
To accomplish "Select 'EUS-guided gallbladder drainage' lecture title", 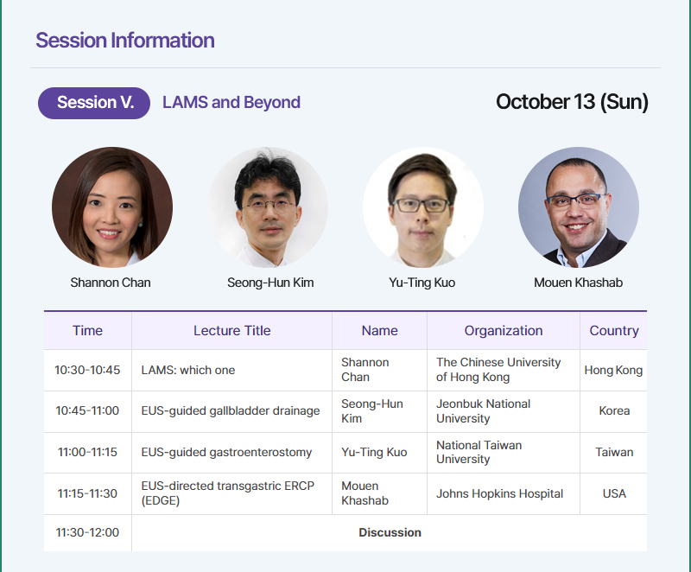I will tap(231, 410).
